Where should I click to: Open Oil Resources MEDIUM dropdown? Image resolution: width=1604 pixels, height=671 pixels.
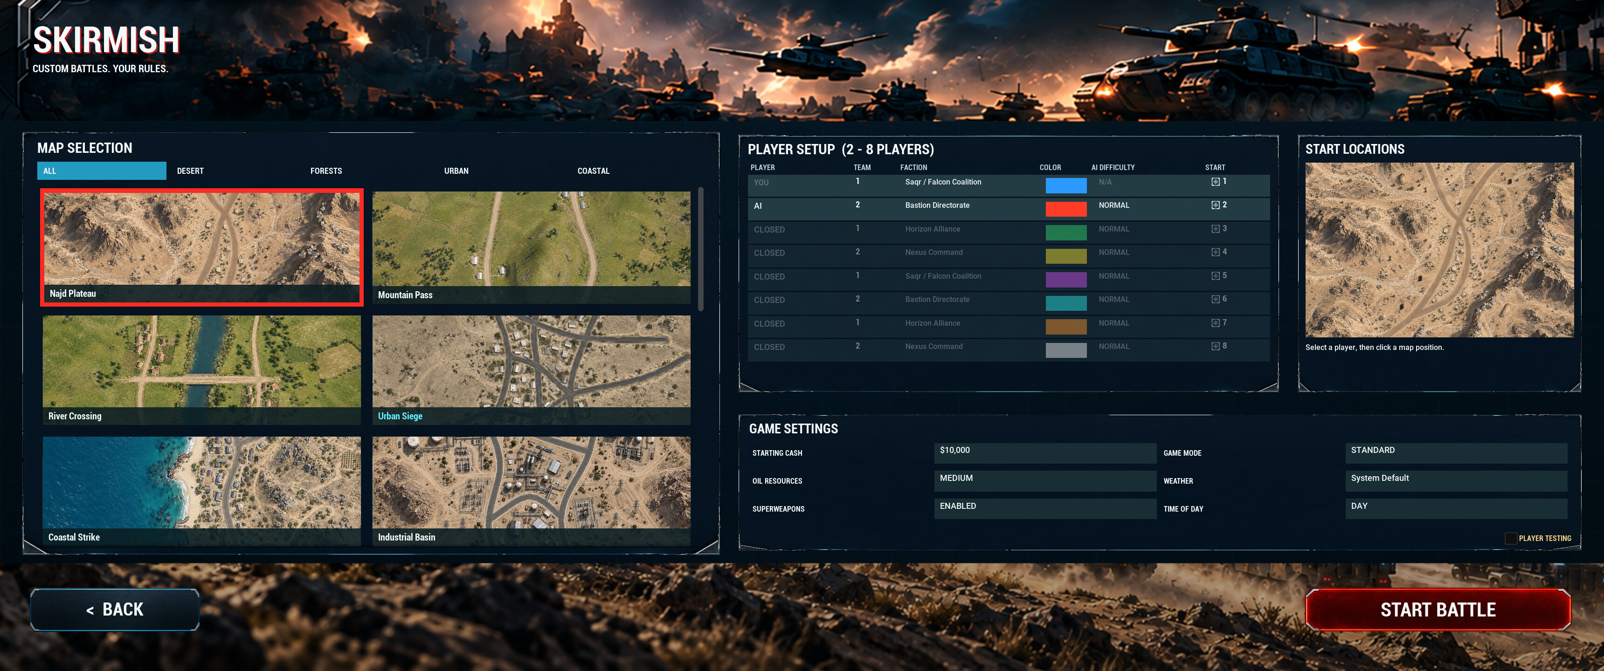tap(1045, 480)
